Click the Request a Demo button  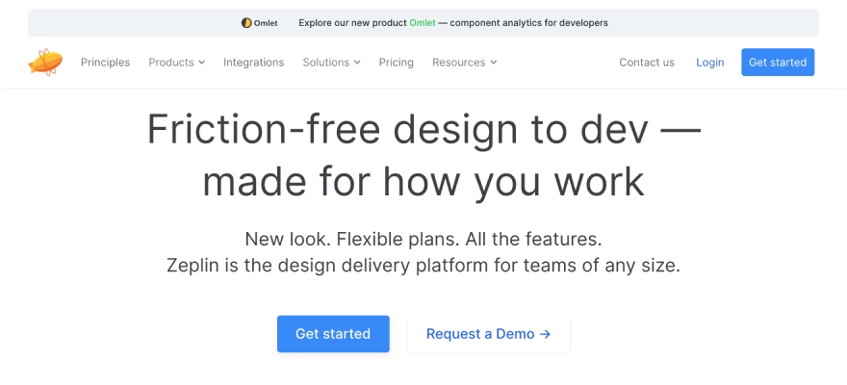[488, 334]
